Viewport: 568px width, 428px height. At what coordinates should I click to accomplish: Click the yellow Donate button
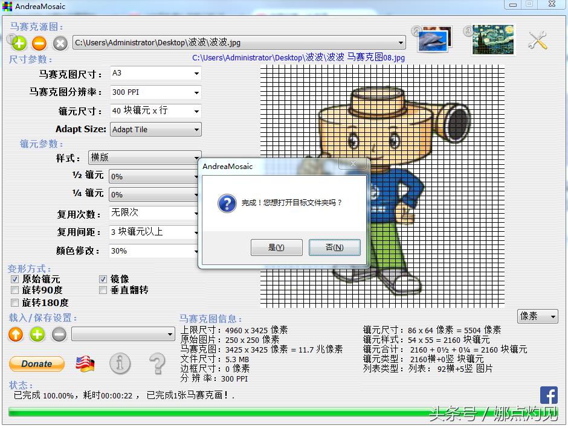pos(37,363)
